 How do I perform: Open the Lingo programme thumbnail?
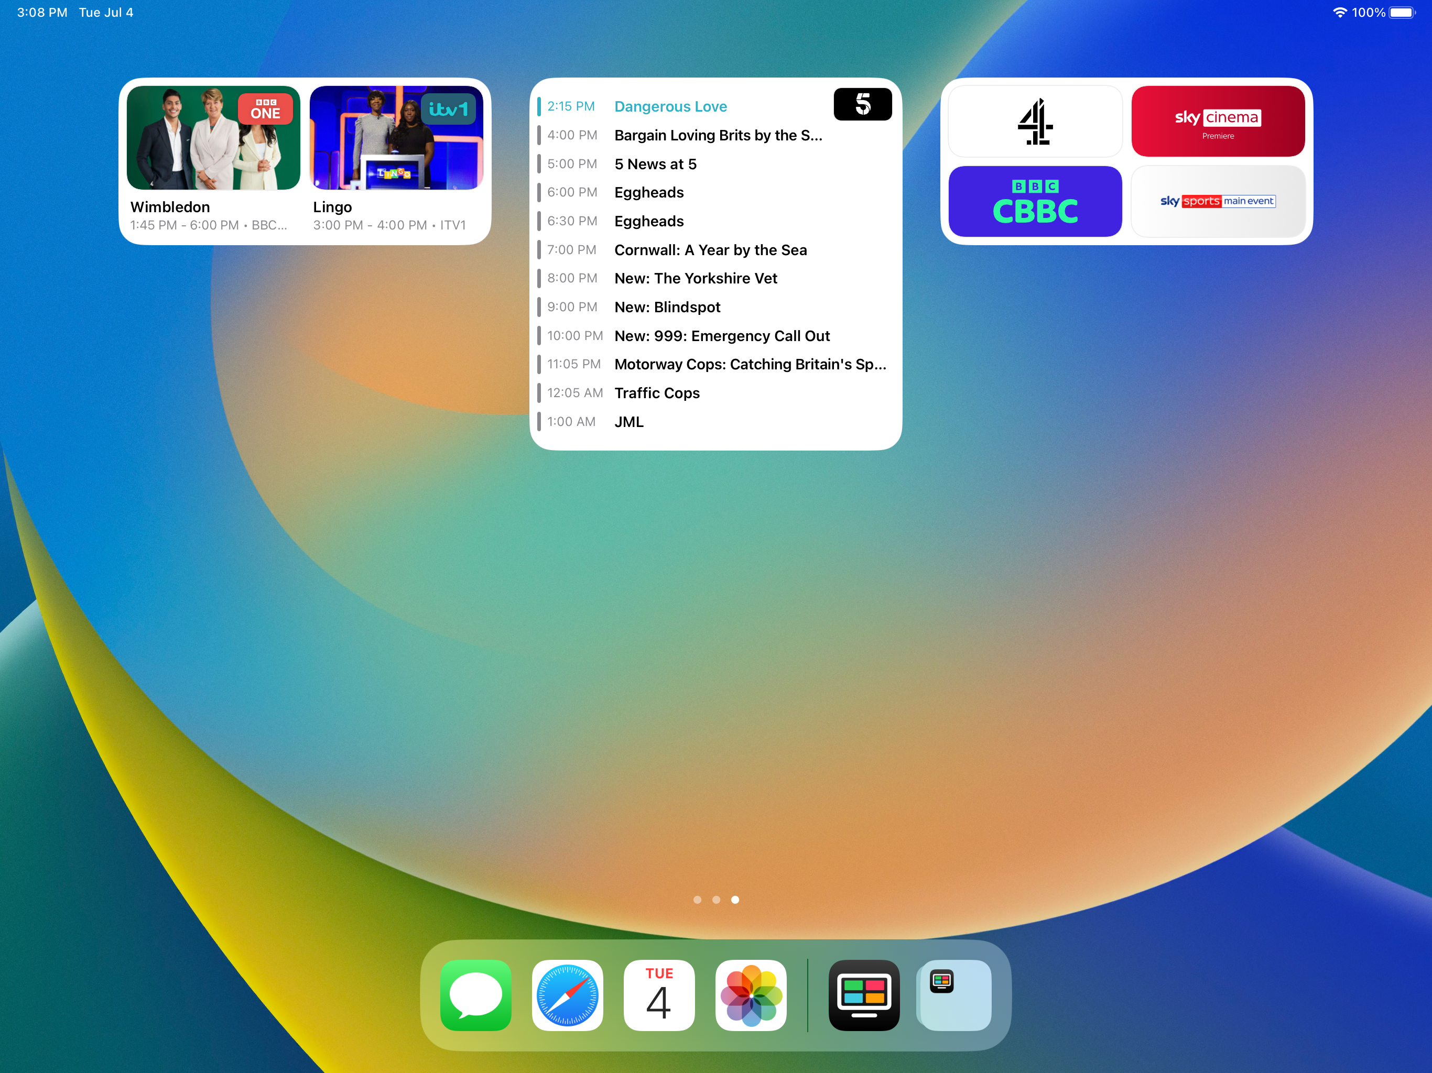click(x=396, y=138)
